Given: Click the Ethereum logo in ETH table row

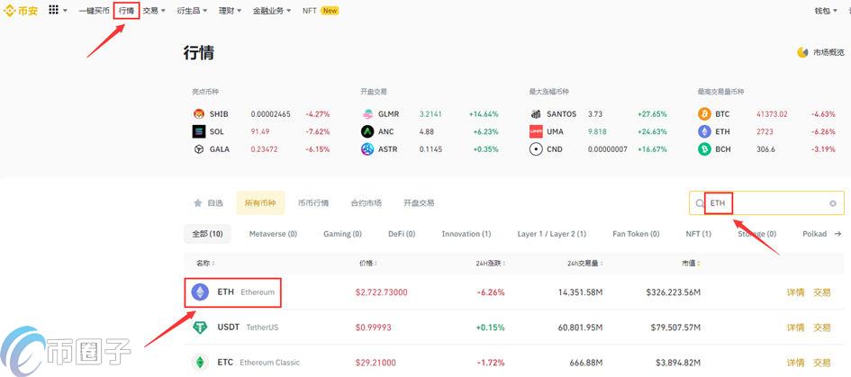Looking at the screenshot, I should (200, 292).
